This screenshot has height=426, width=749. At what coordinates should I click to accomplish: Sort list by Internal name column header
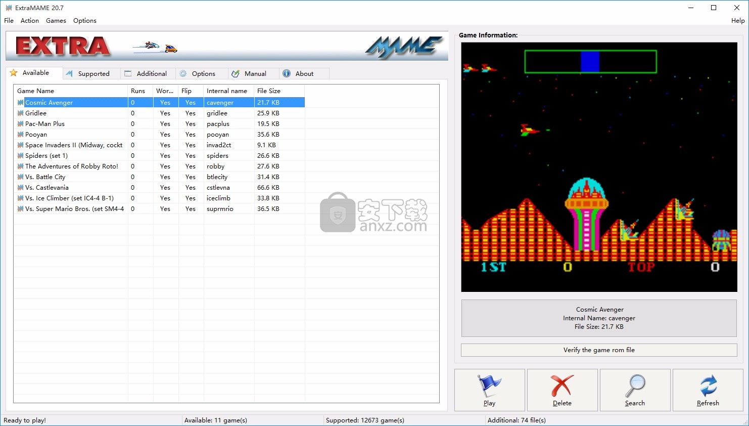pyautogui.click(x=229, y=91)
